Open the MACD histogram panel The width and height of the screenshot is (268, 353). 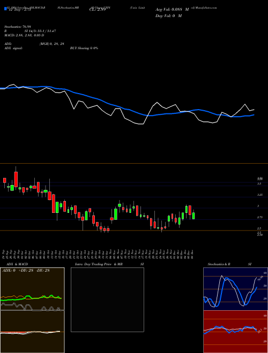(32, 332)
